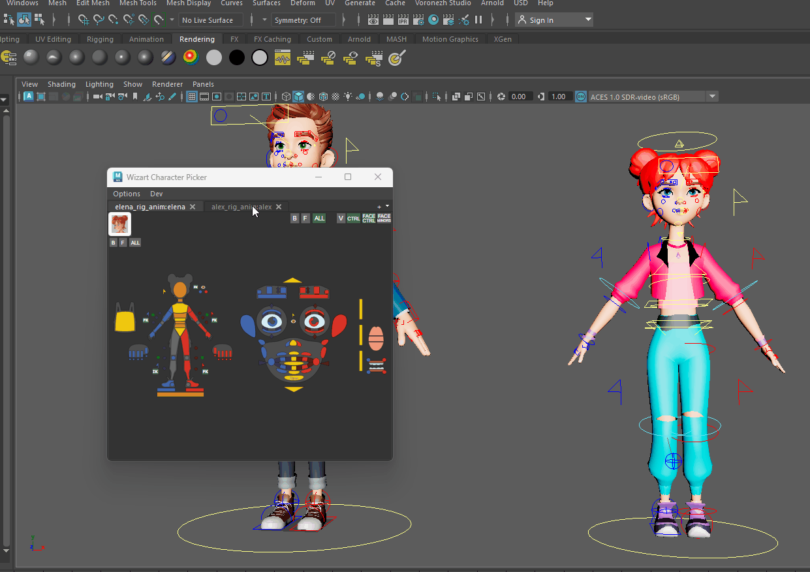Click the green ALL button in picker header
Screen dimensions: 810x572
tap(319, 218)
